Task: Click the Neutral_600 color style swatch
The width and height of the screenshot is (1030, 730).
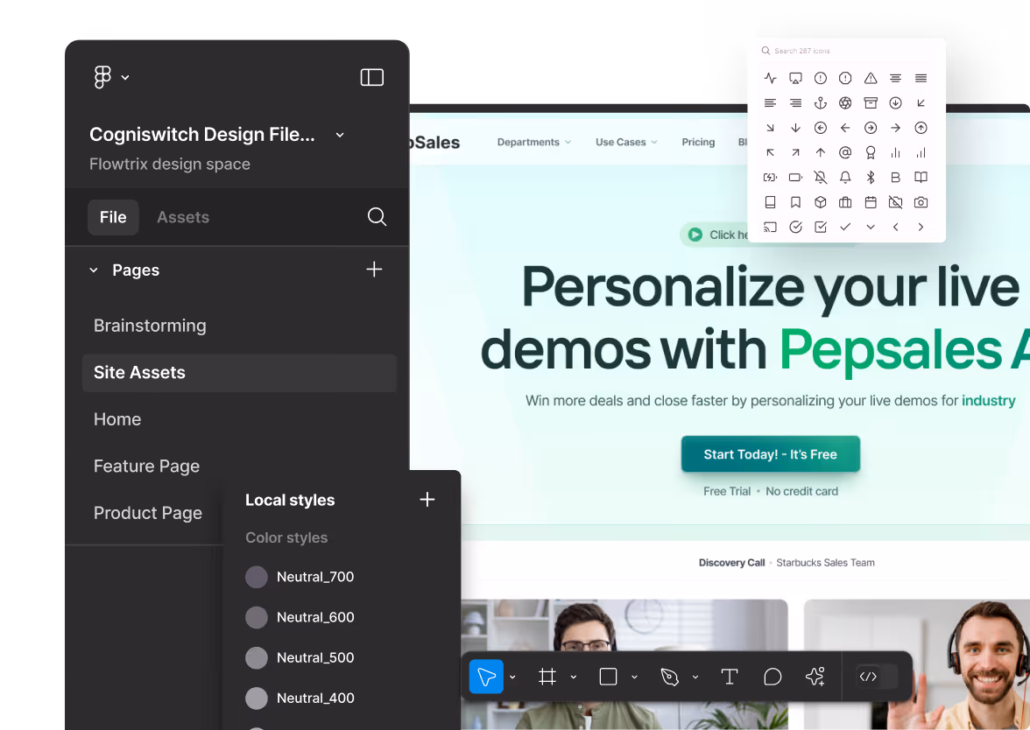Action: pyautogui.click(x=256, y=617)
